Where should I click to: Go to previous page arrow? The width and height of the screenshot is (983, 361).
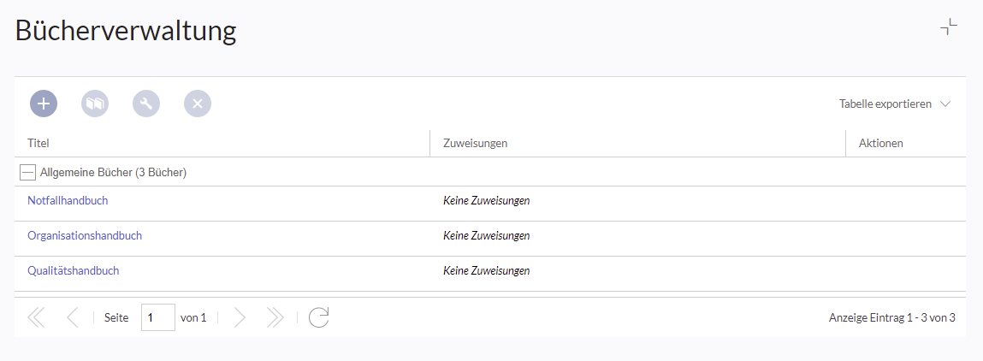coord(73,317)
